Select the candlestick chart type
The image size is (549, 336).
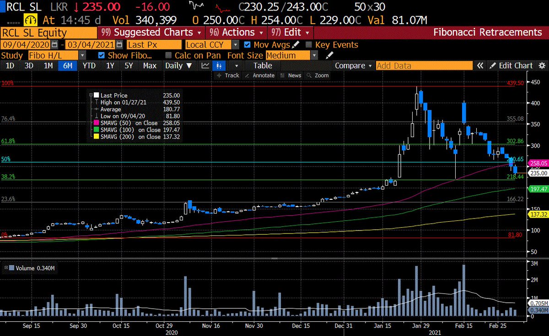[220, 66]
